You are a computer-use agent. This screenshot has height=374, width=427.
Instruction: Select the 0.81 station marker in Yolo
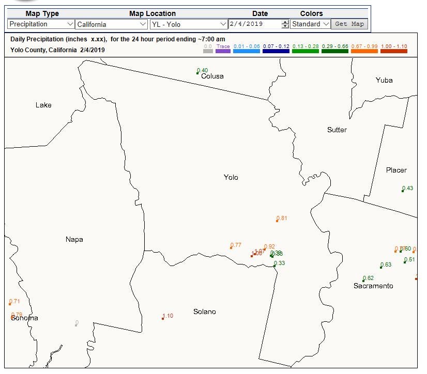(x=277, y=221)
